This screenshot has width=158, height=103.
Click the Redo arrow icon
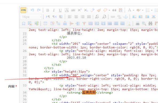[x=39, y=10]
